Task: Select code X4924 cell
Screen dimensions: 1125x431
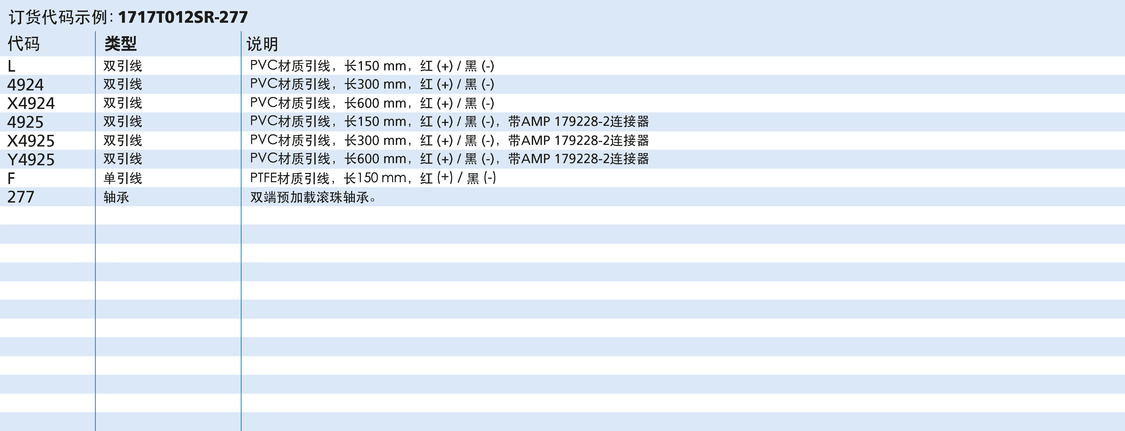Action: [31, 103]
